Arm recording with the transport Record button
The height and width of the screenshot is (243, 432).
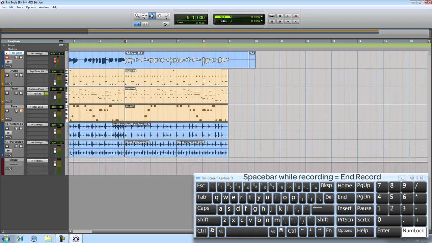click(295, 16)
